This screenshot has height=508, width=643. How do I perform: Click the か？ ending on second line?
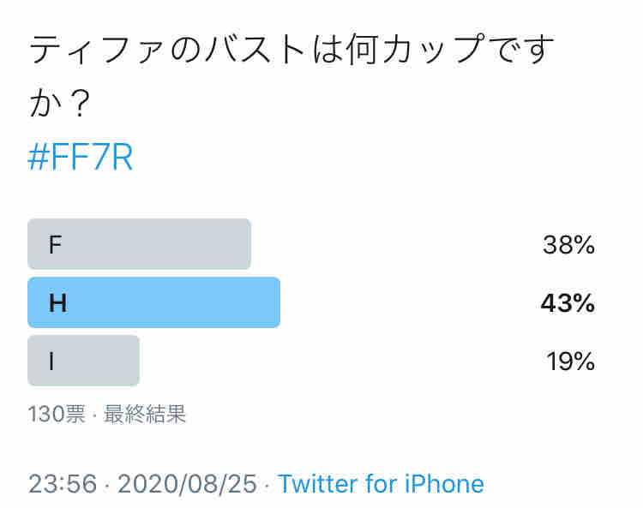pos(59,103)
